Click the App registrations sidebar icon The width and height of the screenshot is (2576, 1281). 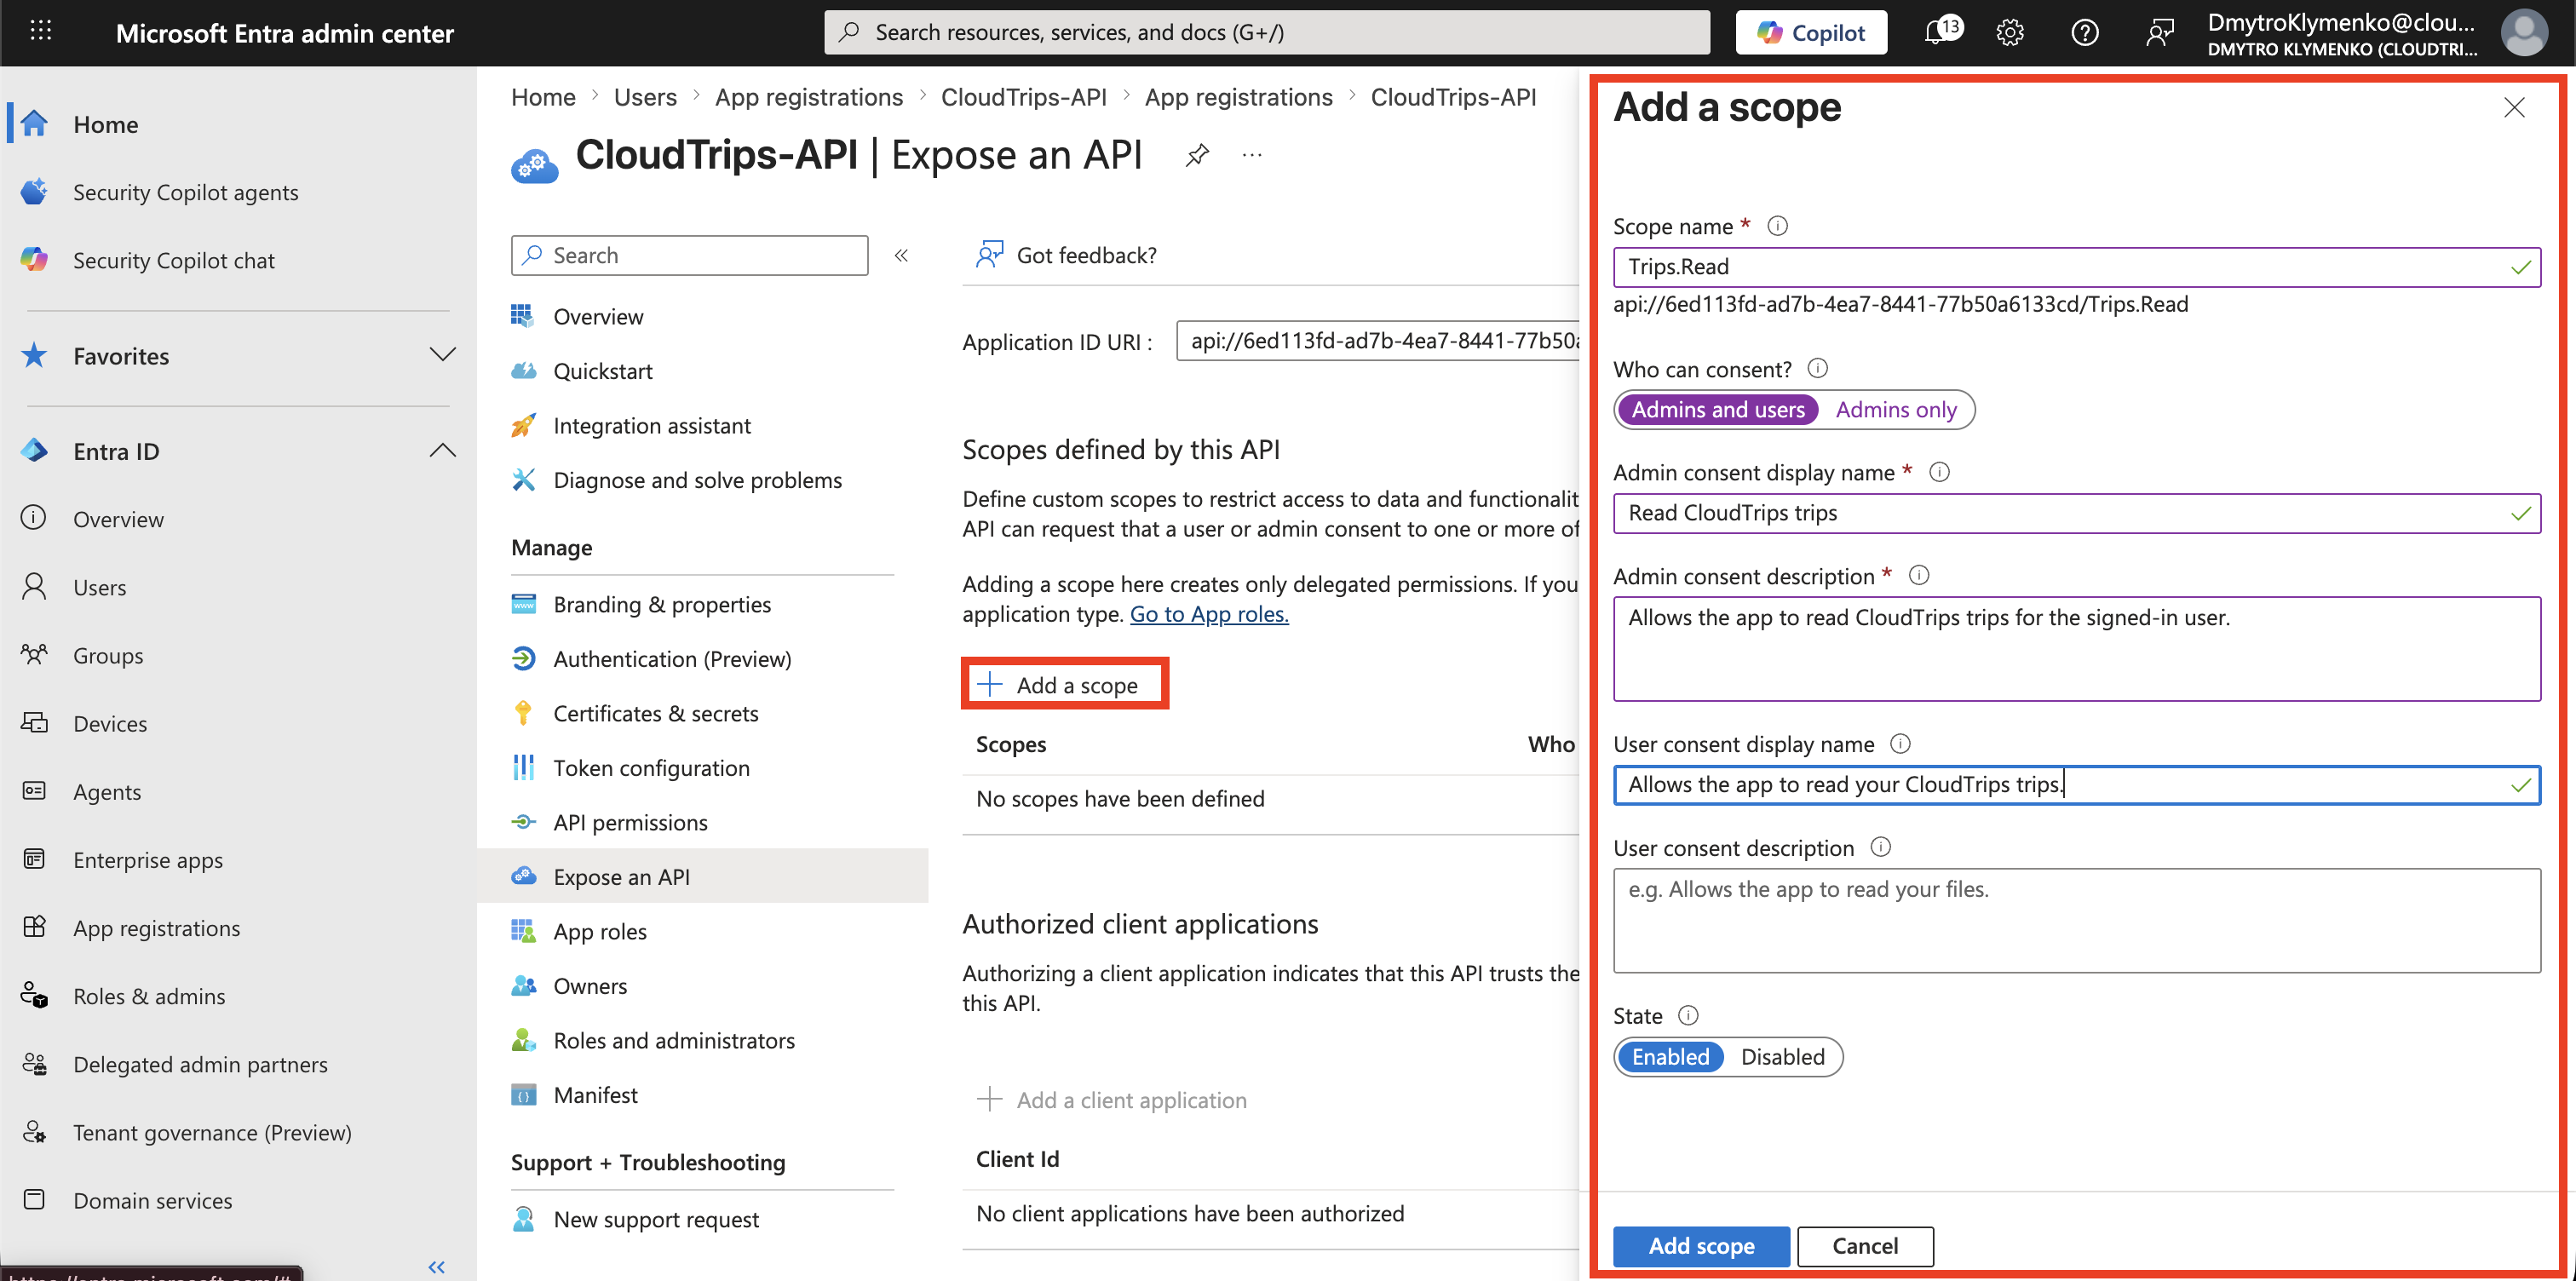point(34,926)
